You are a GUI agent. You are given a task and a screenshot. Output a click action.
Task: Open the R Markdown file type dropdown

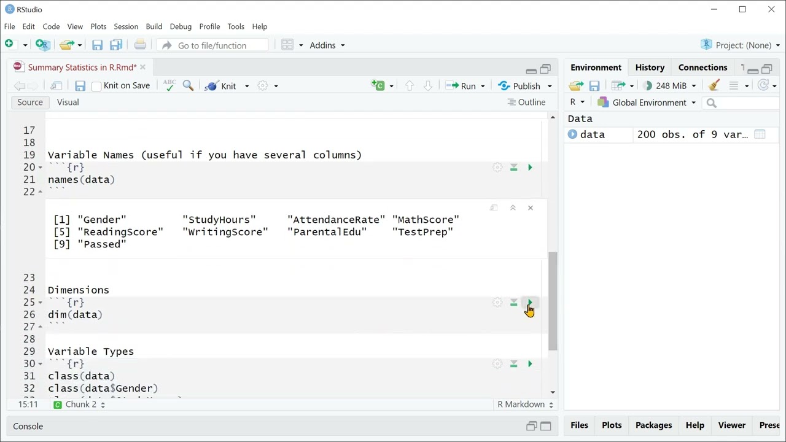pos(525,404)
